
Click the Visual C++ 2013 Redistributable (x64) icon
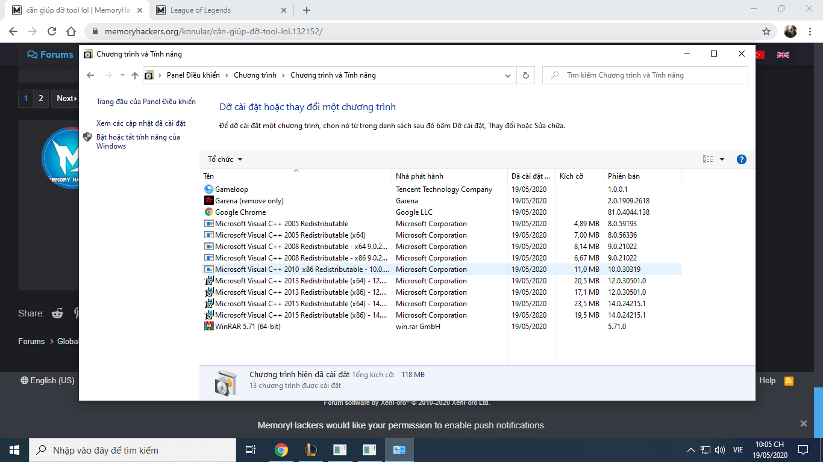pyautogui.click(x=209, y=281)
